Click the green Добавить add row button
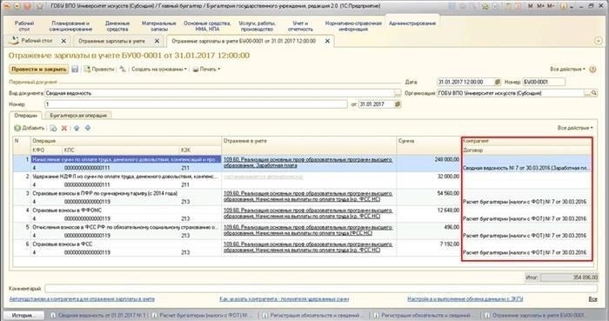The image size is (609, 321). click(29, 128)
